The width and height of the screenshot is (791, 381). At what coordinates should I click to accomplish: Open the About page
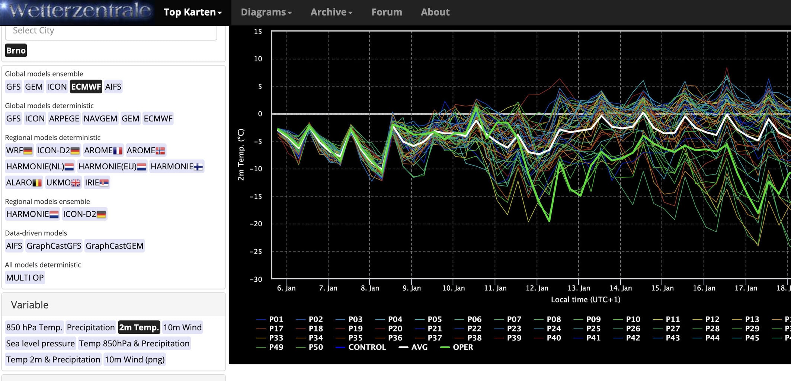[435, 12]
